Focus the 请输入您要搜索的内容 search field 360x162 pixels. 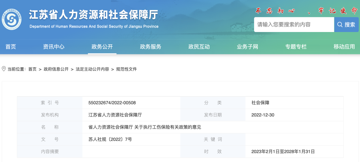(x=294, y=25)
